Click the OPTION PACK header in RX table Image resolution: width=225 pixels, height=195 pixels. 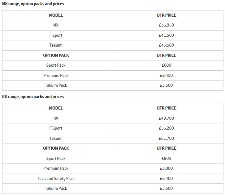click(x=56, y=148)
